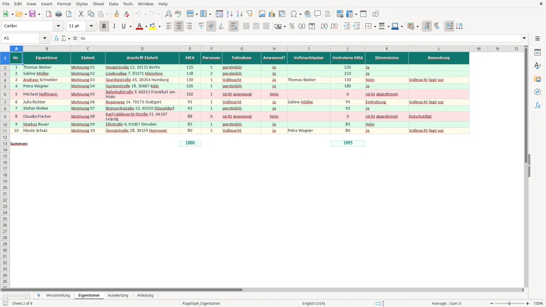This screenshot has width=546, height=307.
Task: Click the Add Decimal Place icon
Action: [324, 26]
